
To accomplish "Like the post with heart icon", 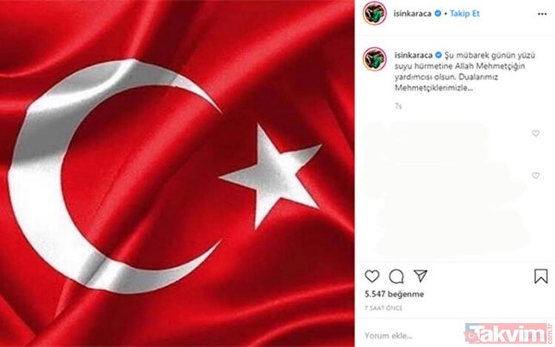I will (x=371, y=276).
